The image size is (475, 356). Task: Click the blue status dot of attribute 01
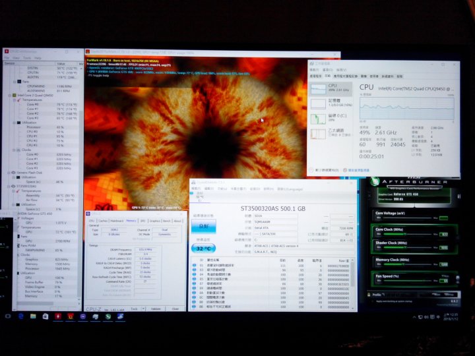tap(194, 266)
